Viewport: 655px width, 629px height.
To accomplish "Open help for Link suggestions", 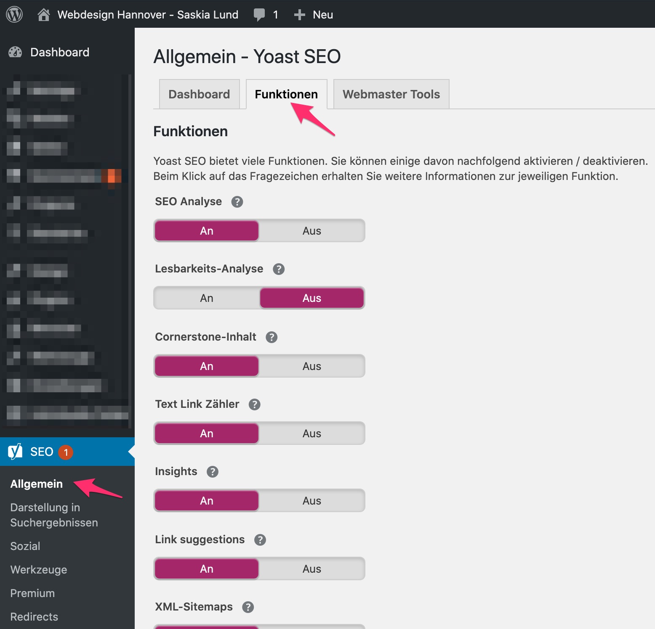I will (x=260, y=540).
